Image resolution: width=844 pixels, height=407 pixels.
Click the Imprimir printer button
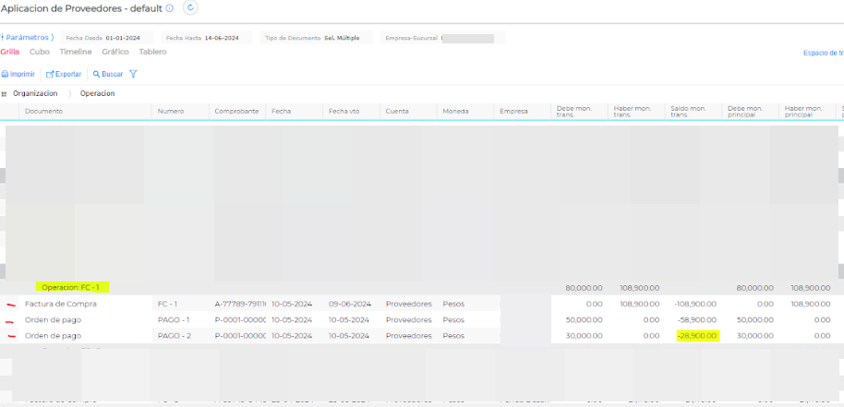[x=19, y=74]
